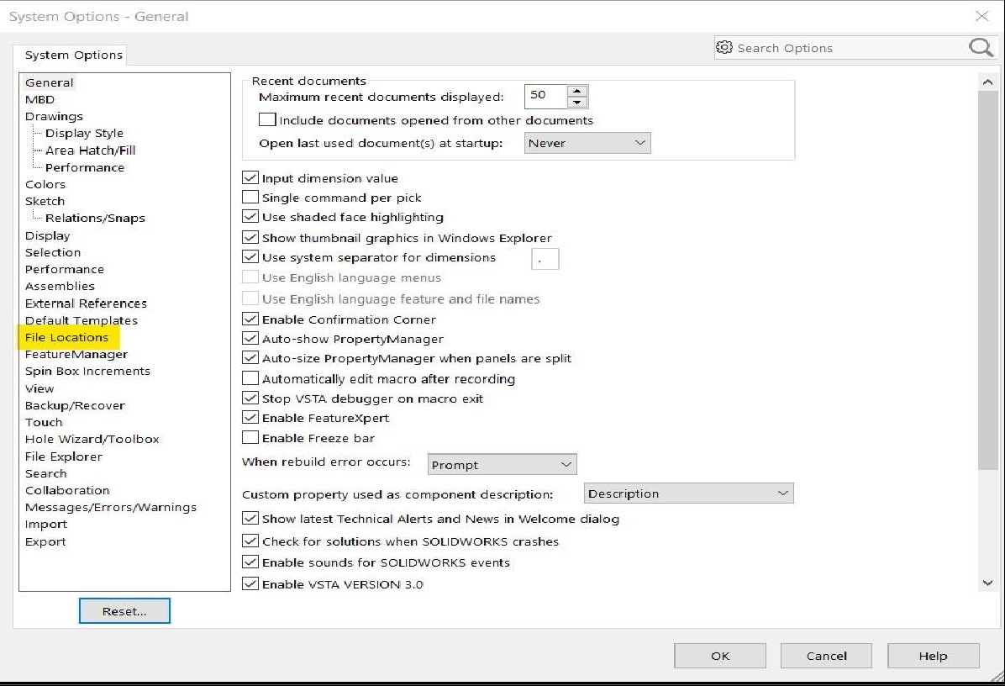The height and width of the screenshot is (686, 1005).
Task: Open Touch options
Action: click(44, 422)
